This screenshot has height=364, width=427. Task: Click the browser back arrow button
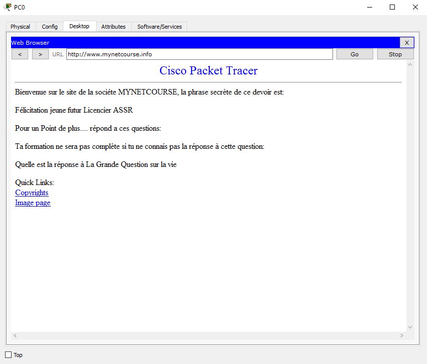click(20, 54)
